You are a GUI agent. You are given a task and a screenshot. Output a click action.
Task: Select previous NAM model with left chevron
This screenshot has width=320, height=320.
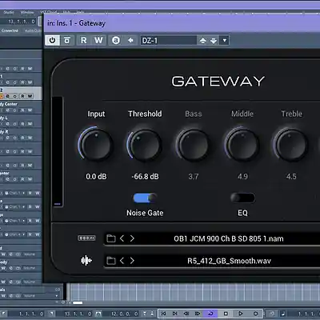[x=122, y=238]
